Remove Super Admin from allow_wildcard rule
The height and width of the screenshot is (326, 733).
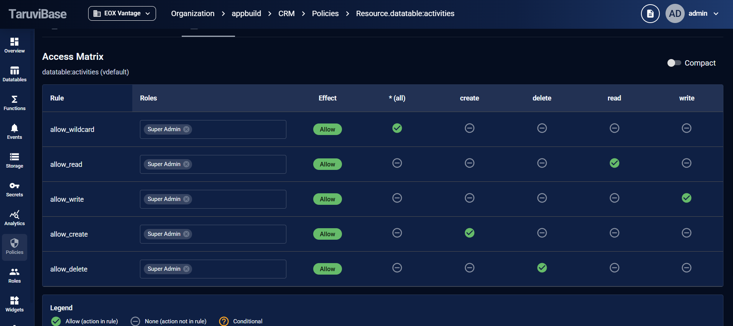pyautogui.click(x=186, y=129)
